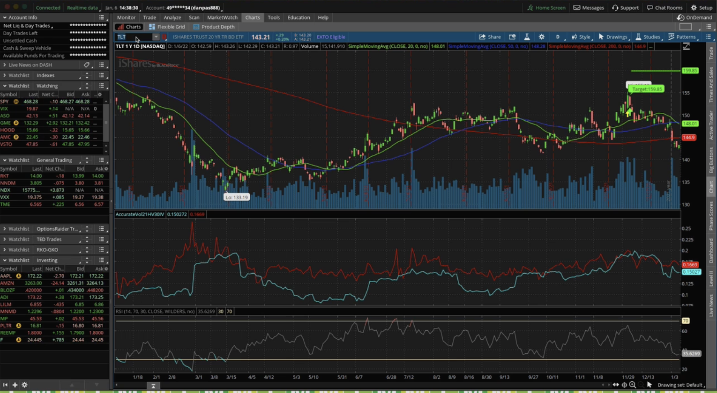Screen dimensions: 717x393
Task: Launch OnDemand mode
Action: click(695, 17)
